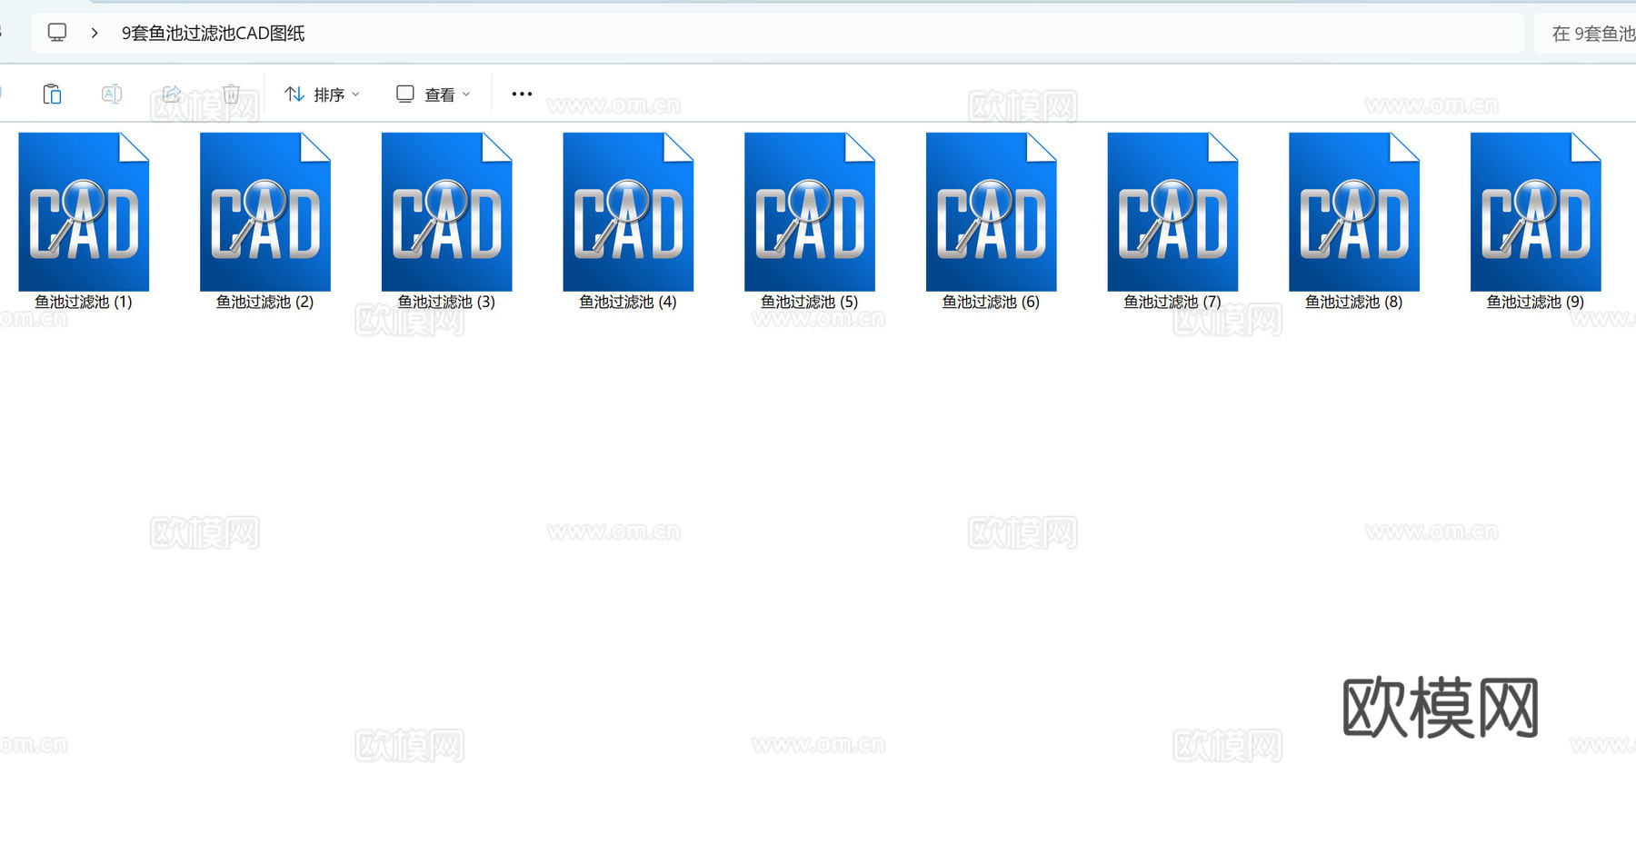Click the Rename icon in the toolbar
Image resolution: width=1636 pixels, height=844 pixels.
click(x=112, y=94)
